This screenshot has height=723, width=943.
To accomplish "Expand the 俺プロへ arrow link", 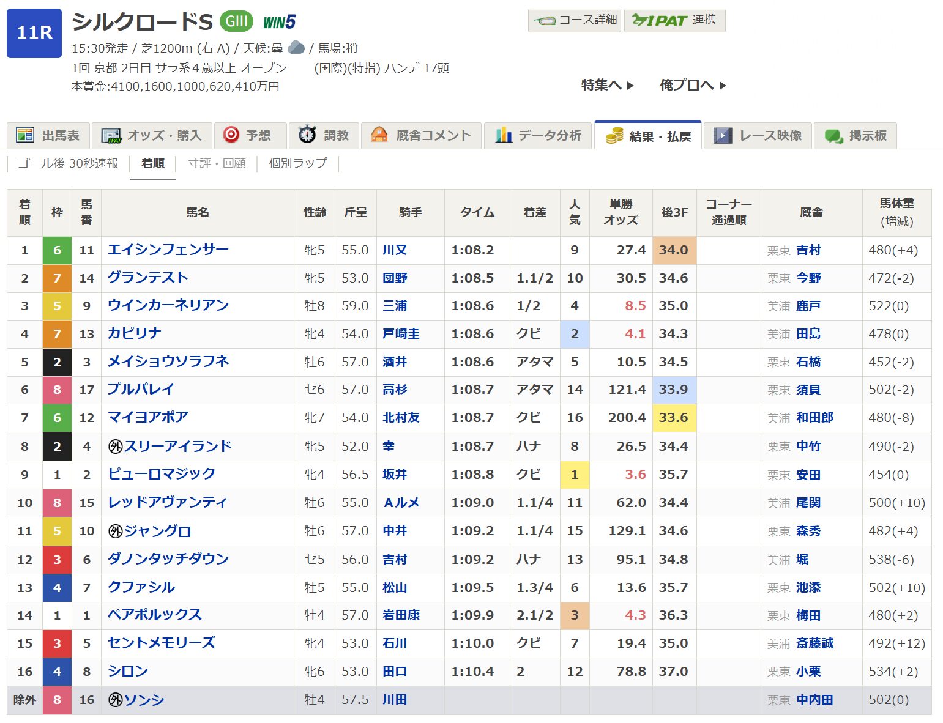I will coord(693,85).
